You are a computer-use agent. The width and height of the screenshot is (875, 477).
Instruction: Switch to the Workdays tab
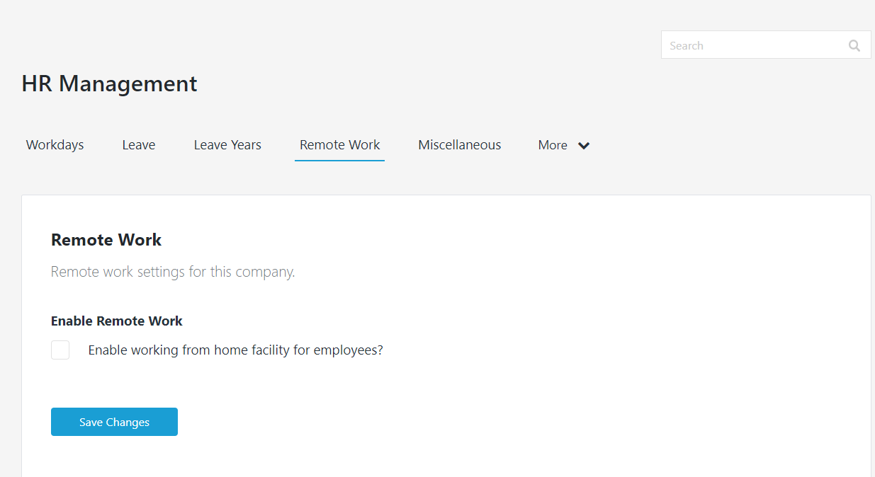(x=55, y=144)
